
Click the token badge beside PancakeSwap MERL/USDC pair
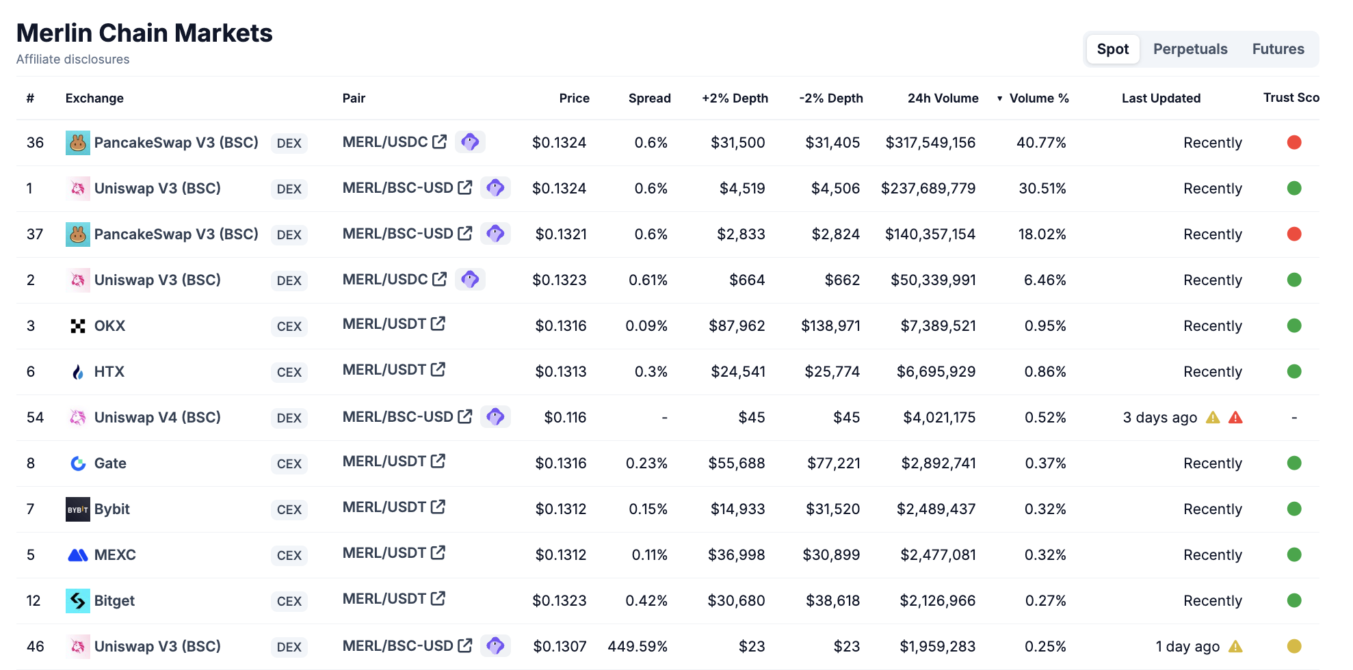click(470, 142)
